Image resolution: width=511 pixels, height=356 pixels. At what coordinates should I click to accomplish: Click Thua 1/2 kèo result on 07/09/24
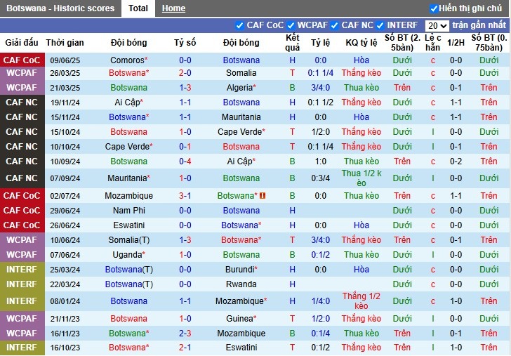pyautogui.click(x=361, y=178)
